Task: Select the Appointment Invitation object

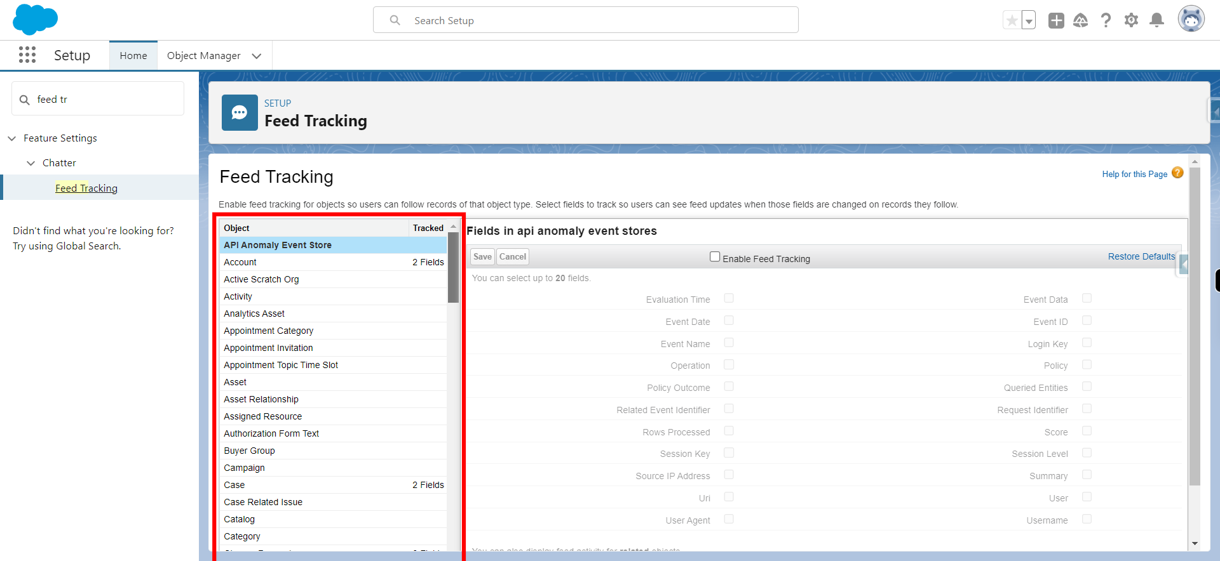Action: click(333, 348)
